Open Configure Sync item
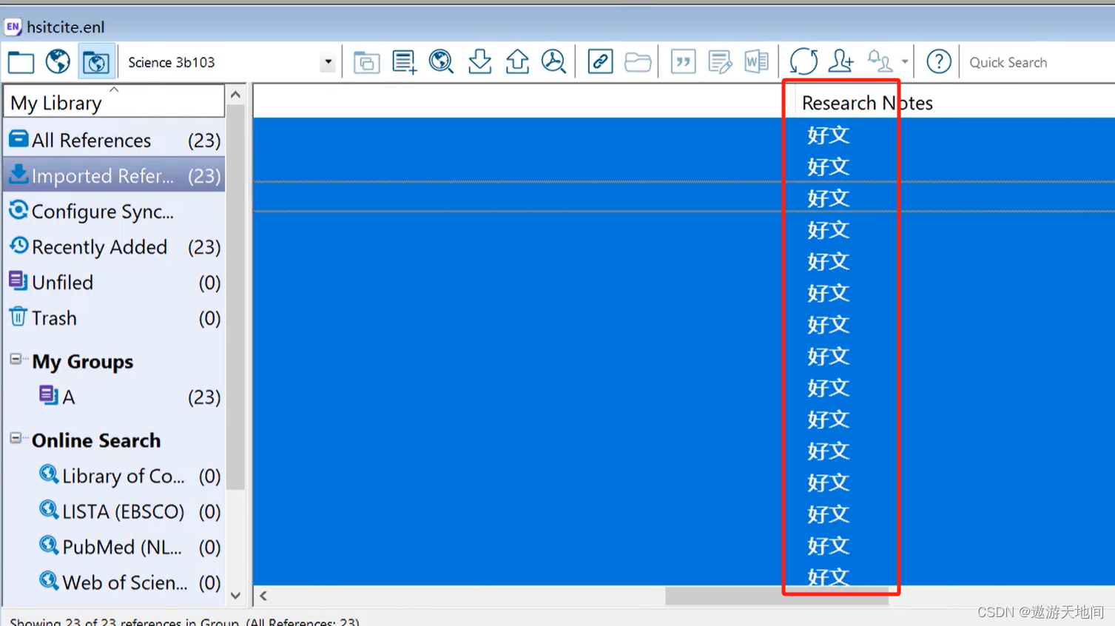This screenshot has height=626, width=1115. pyautogui.click(x=114, y=211)
